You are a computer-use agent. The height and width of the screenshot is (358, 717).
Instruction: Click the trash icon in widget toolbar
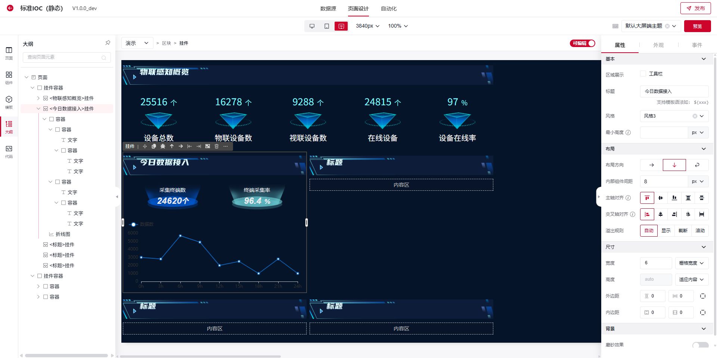point(217,146)
